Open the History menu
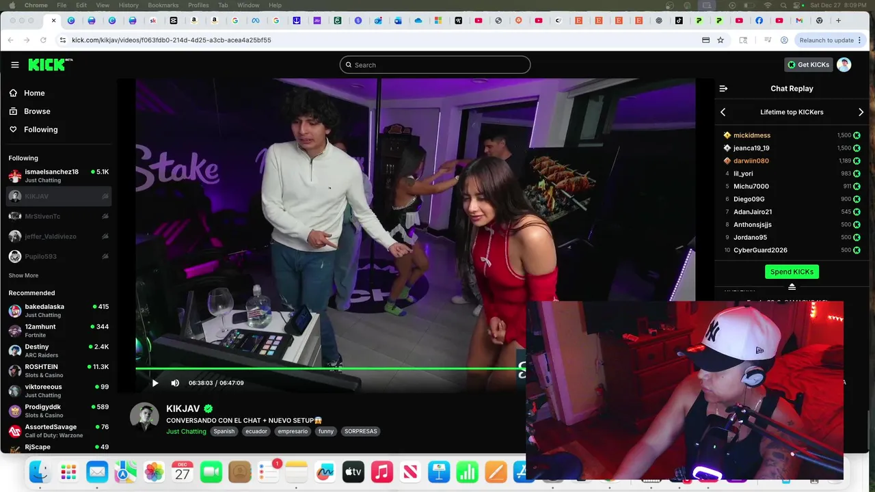 click(x=129, y=5)
